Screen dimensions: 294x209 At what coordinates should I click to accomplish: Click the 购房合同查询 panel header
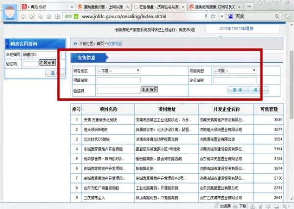click(35, 44)
